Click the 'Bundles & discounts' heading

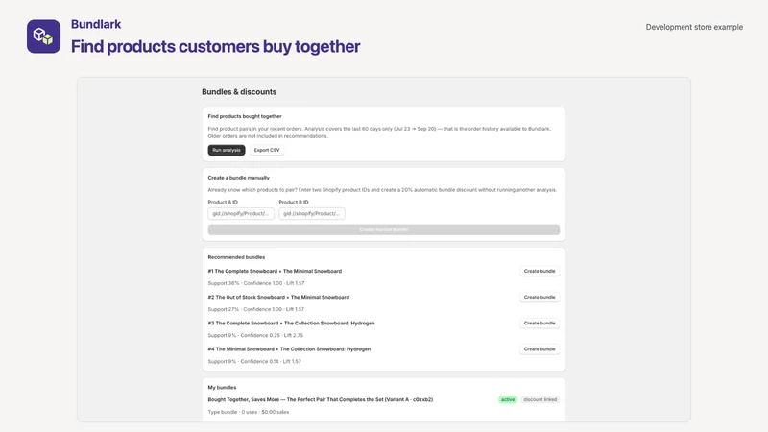239,91
